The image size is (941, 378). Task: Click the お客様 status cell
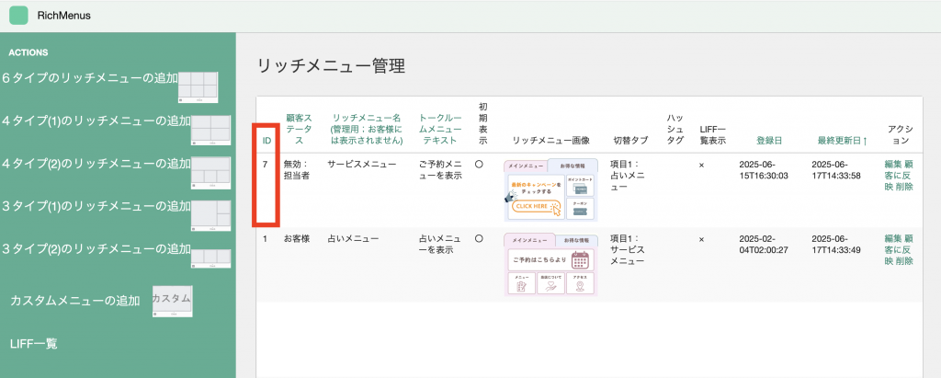297,238
